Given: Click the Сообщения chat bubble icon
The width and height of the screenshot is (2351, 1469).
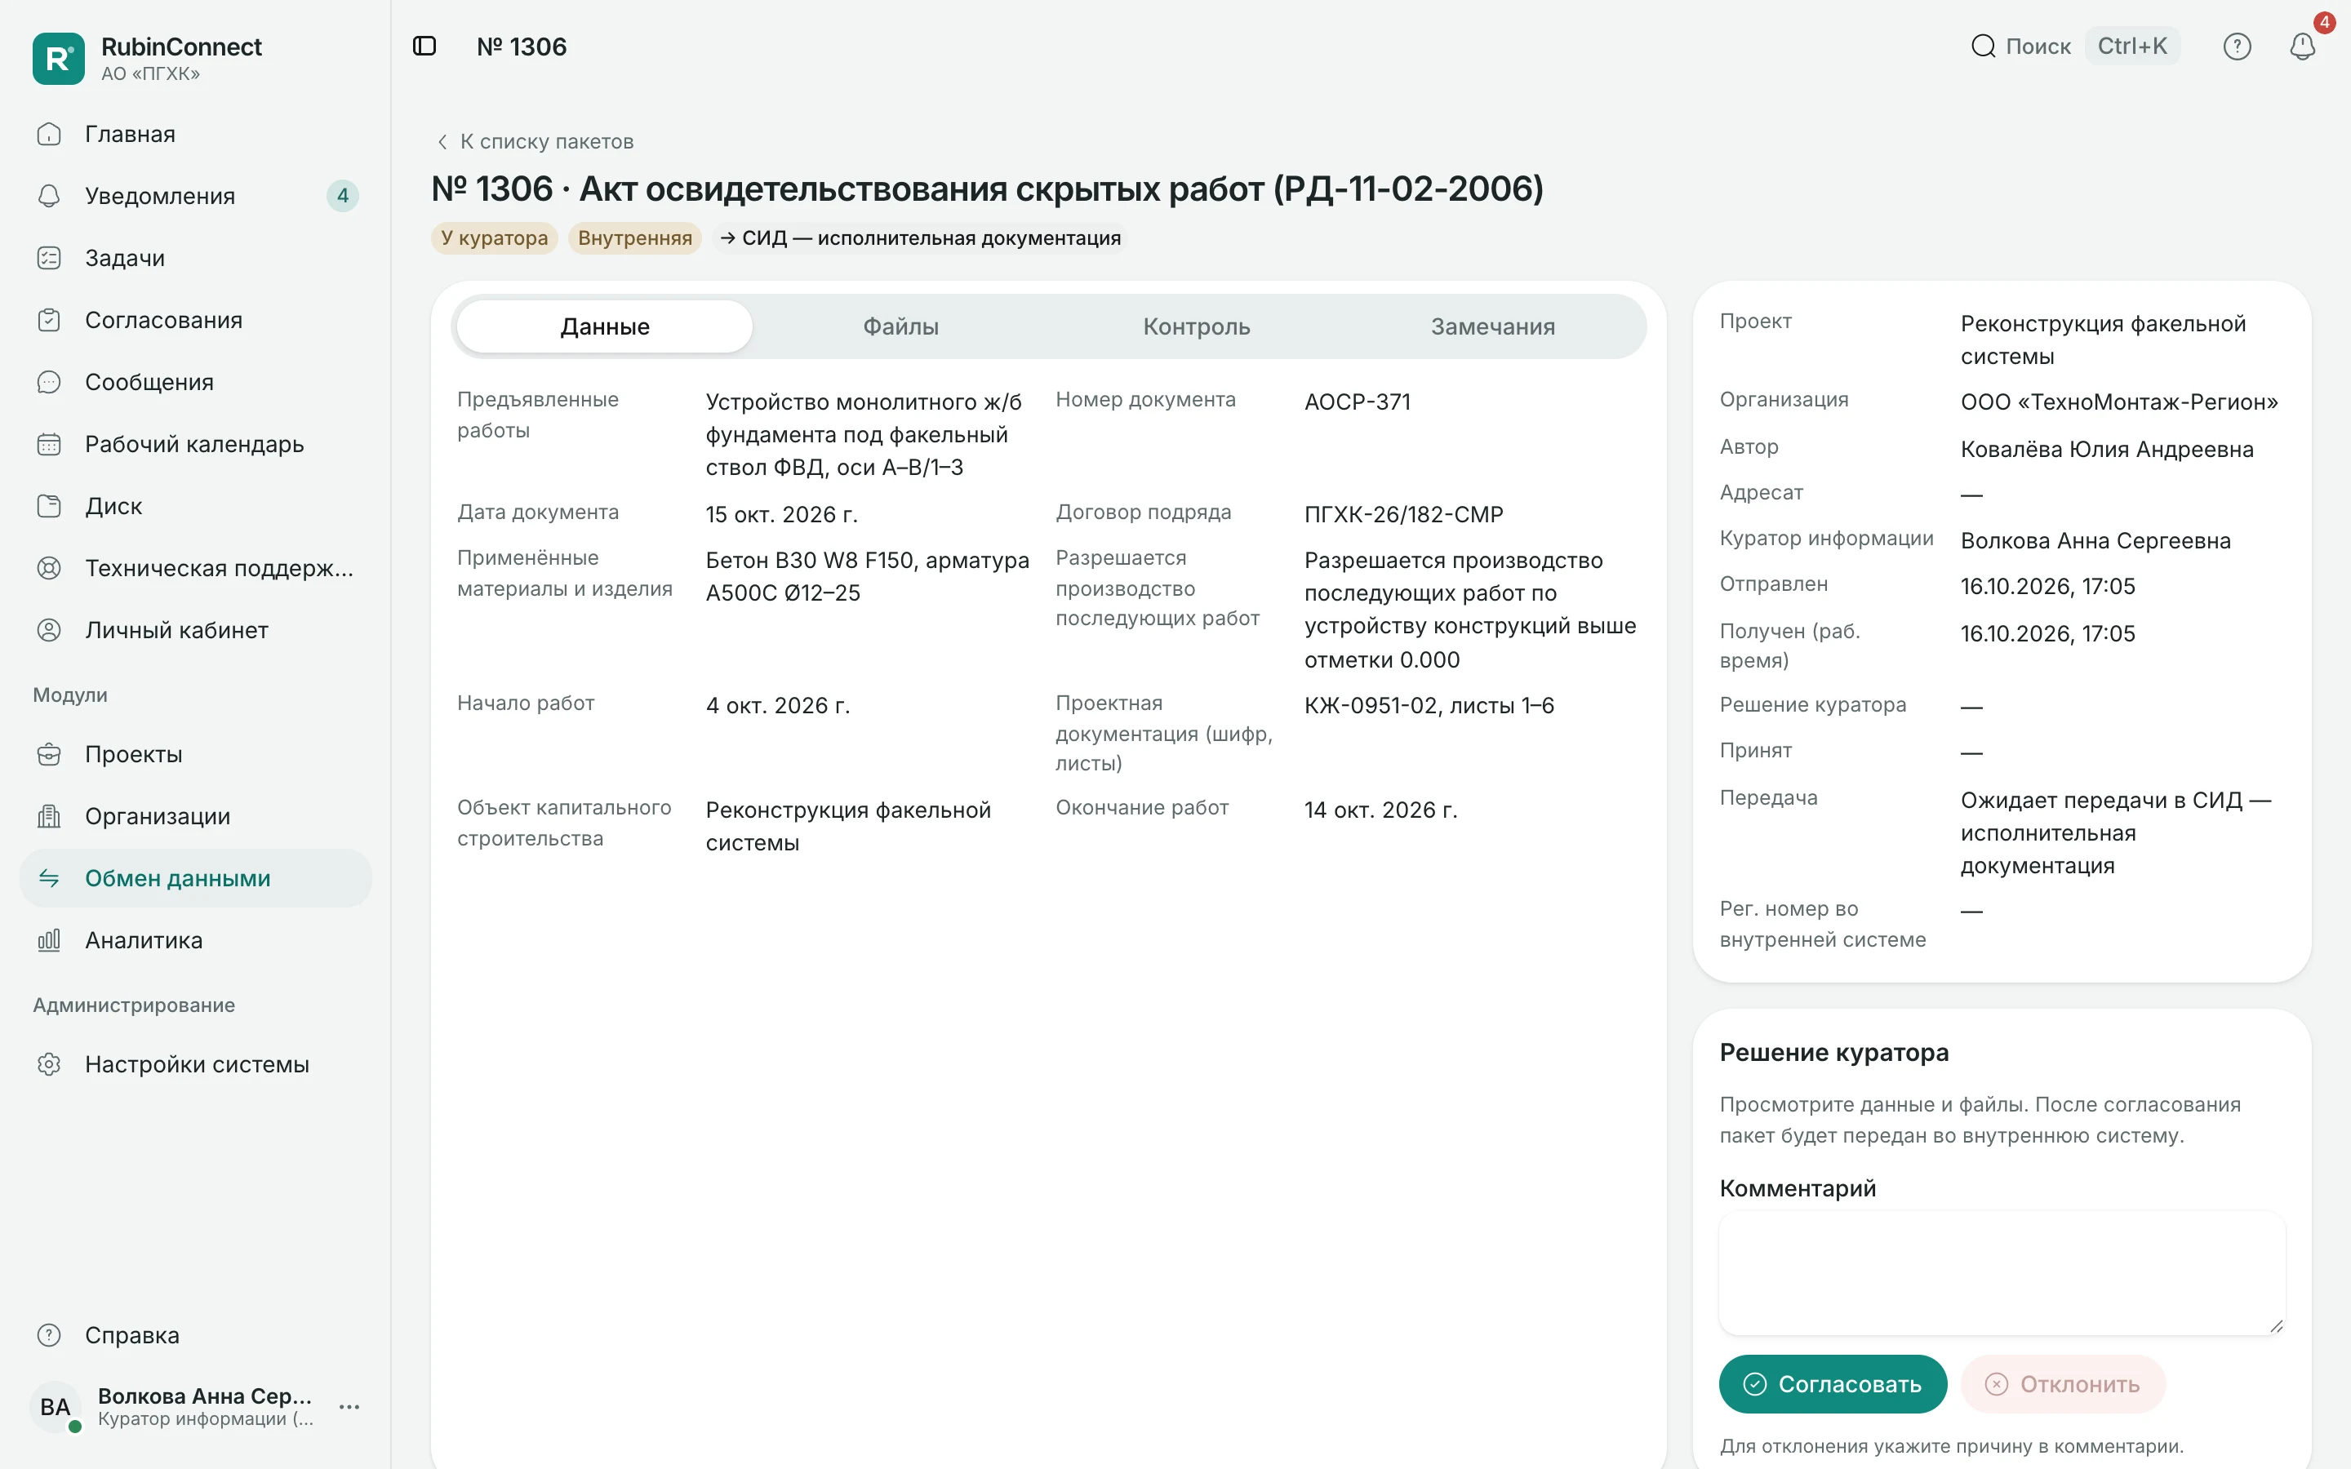Looking at the screenshot, I should (x=49, y=382).
